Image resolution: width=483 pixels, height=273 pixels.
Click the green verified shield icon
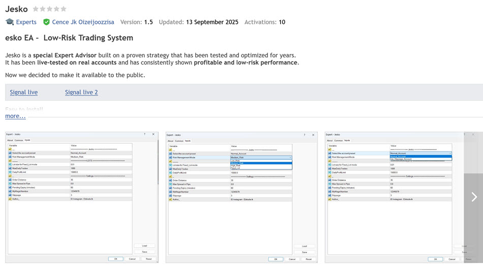pos(46,22)
